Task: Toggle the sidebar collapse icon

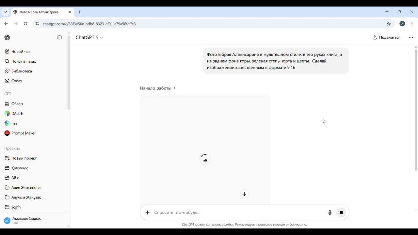Action: pos(59,38)
